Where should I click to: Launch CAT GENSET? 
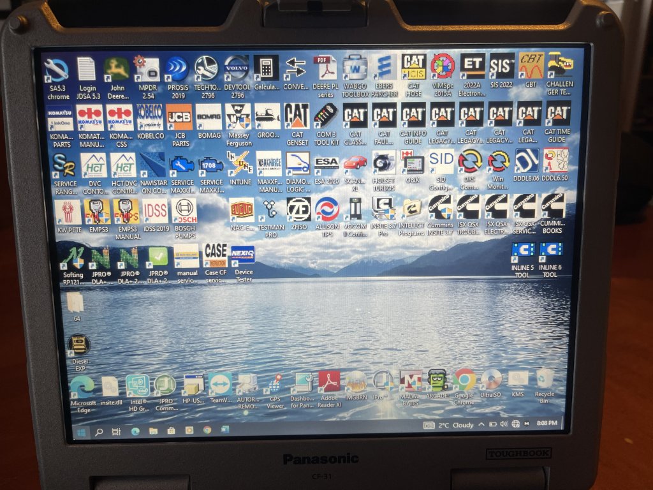(x=297, y=117)
